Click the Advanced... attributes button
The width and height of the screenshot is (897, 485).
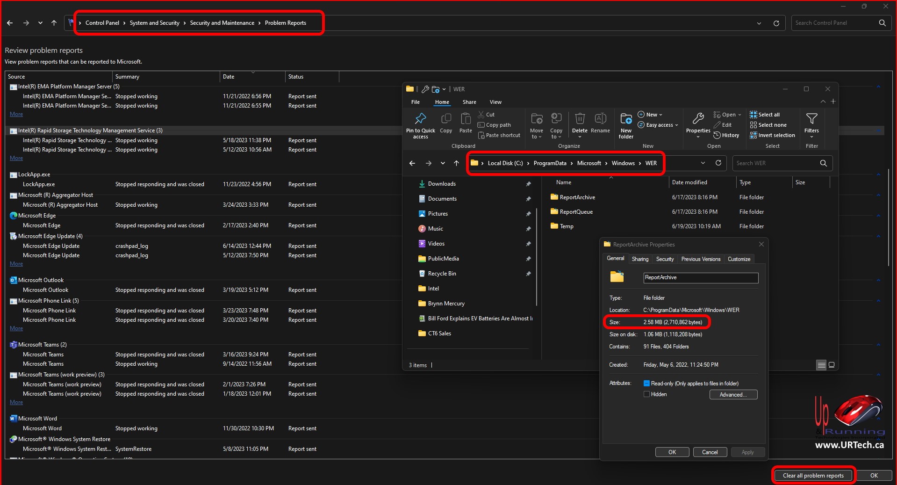click(x=733, y=395)
